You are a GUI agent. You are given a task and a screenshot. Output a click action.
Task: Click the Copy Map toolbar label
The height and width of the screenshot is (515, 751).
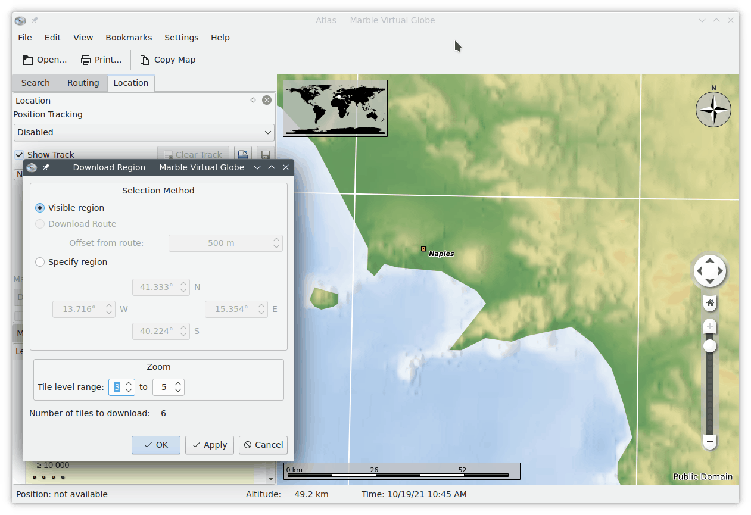174,60
